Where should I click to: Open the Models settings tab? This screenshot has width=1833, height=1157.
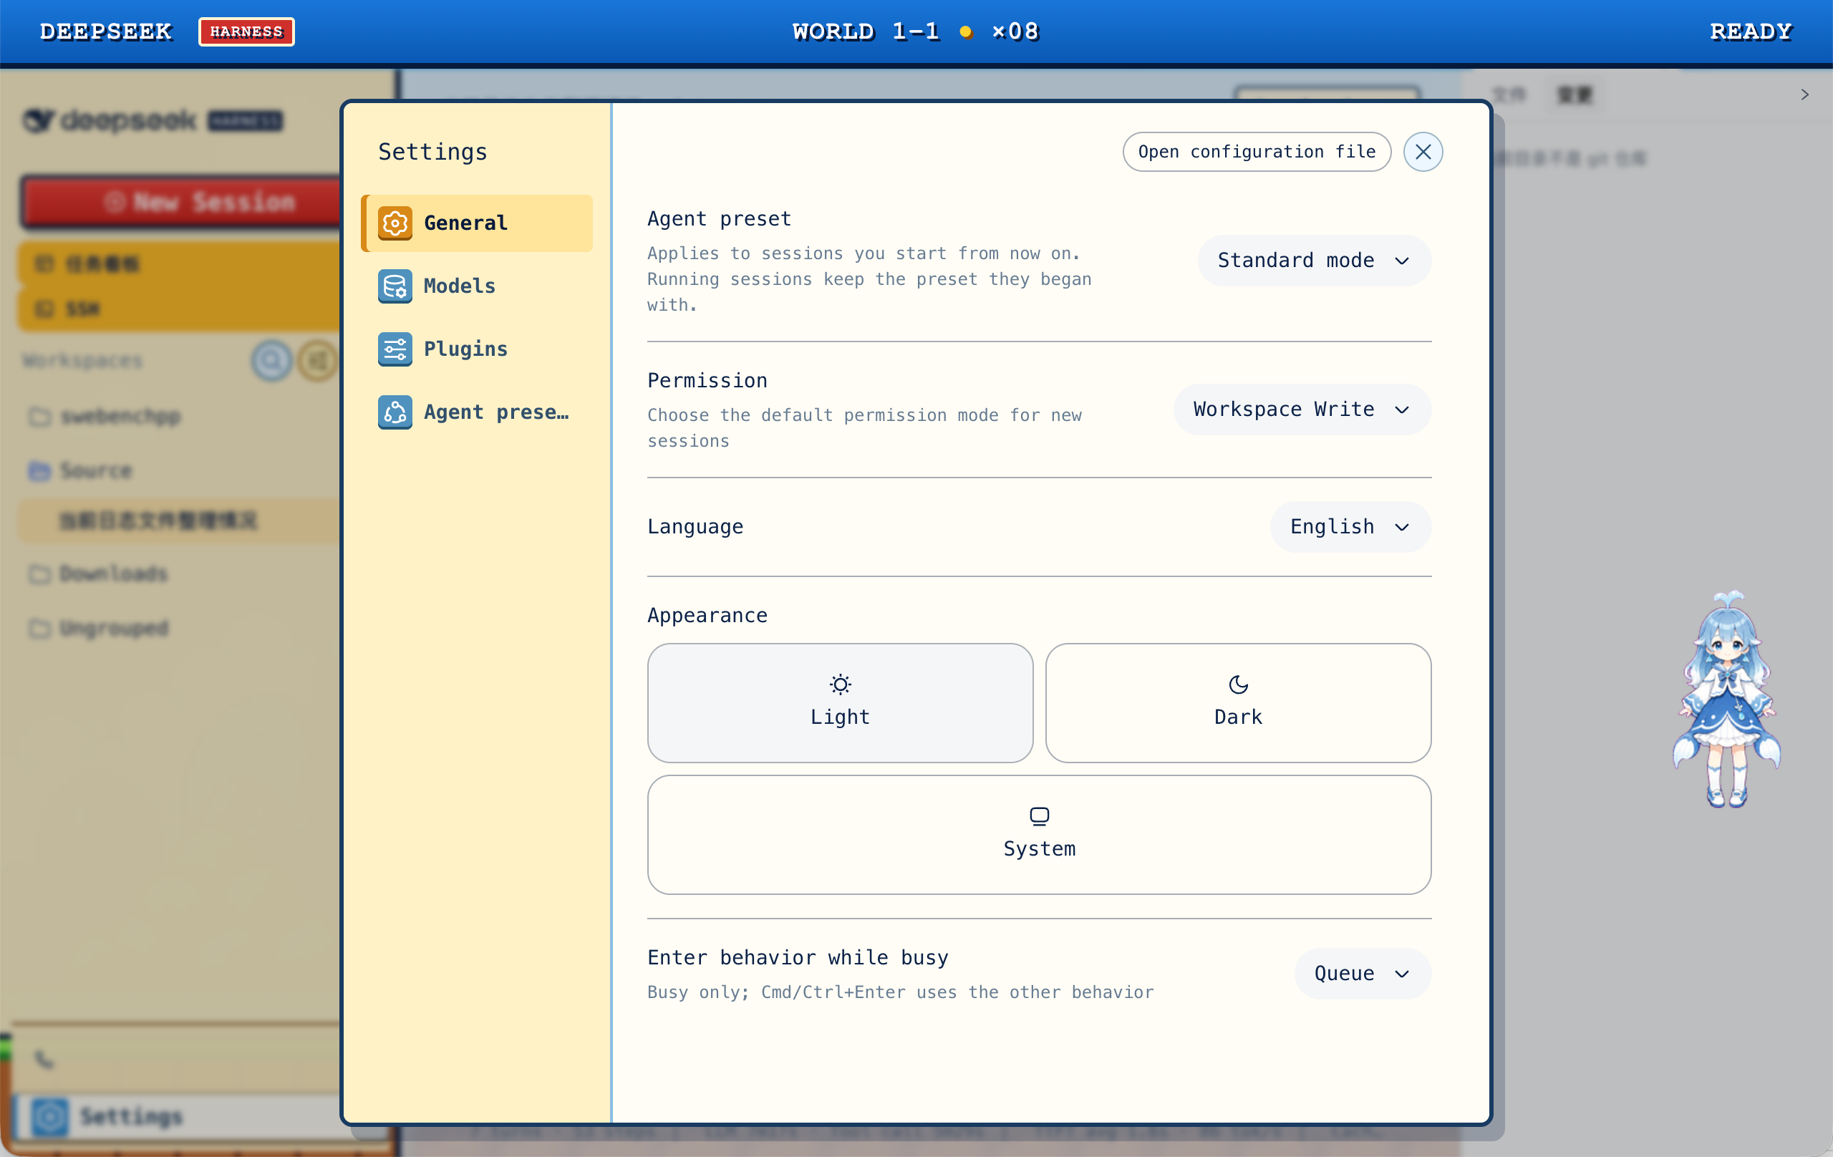pos(477,286)
